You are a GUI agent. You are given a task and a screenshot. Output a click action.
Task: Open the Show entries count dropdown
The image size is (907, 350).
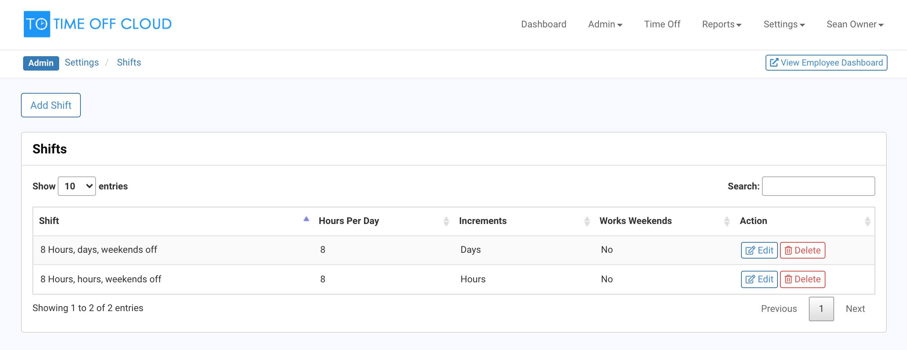pyautogui.click(x=77, y=186)
